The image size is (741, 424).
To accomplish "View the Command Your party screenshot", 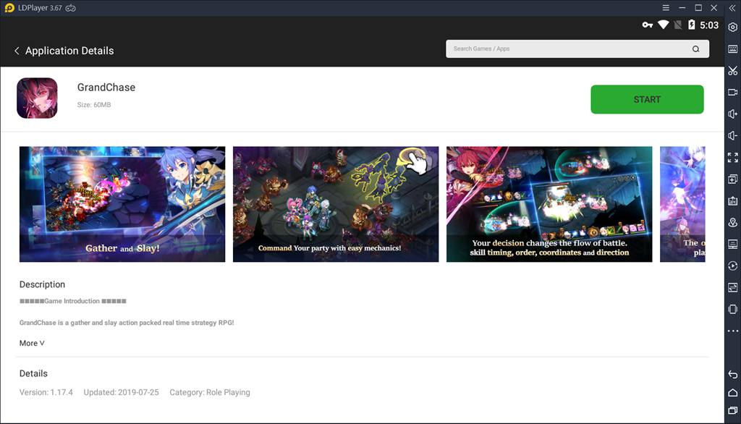I will pyautogui.click(x=336, y=204).
